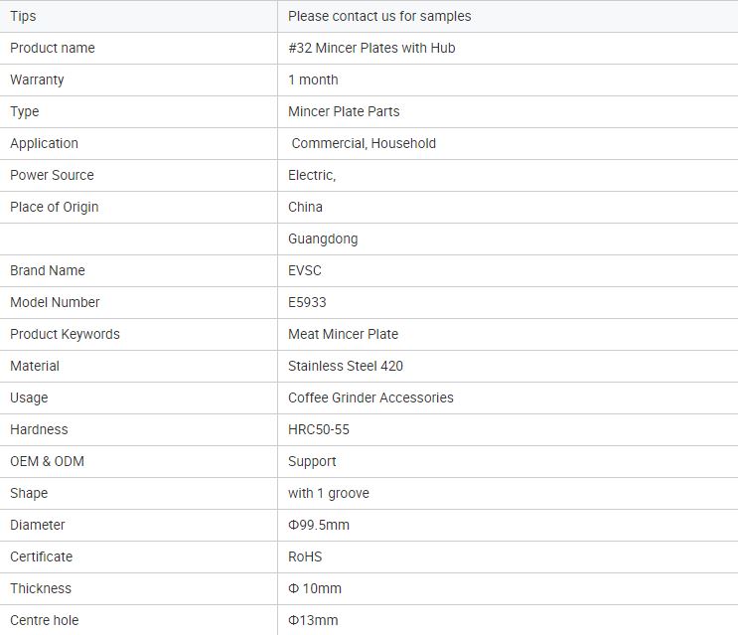Viewport: 738px width, 635px height.
Task: Click the 'HRC50-55' hardness value
Action: pyautogui.click(x=319, y=429)
